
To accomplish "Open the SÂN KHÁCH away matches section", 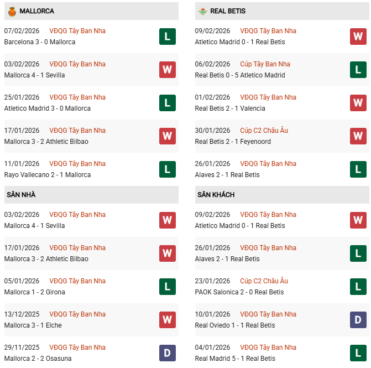I will pos(216,195).
